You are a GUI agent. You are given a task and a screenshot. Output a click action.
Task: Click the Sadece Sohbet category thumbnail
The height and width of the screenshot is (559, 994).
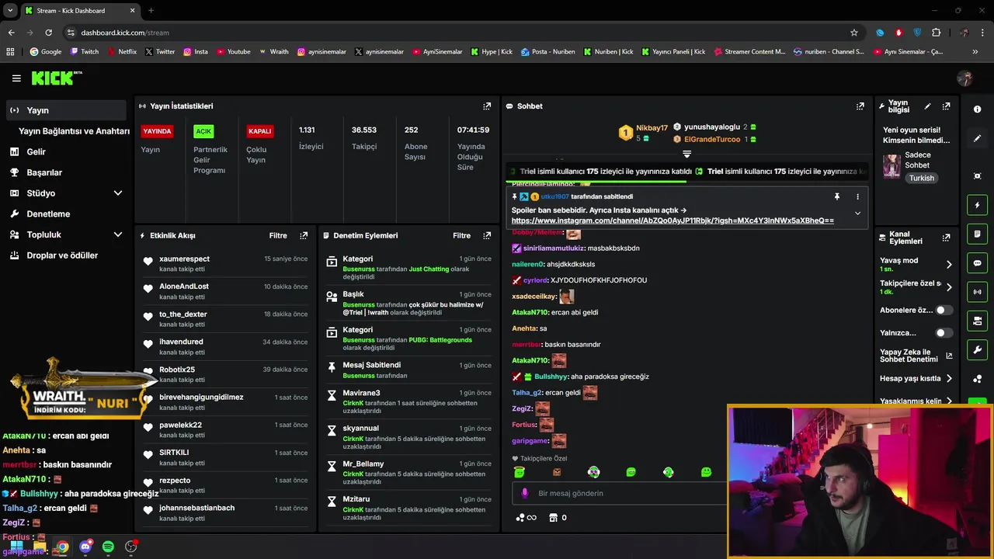coord(891,165)
